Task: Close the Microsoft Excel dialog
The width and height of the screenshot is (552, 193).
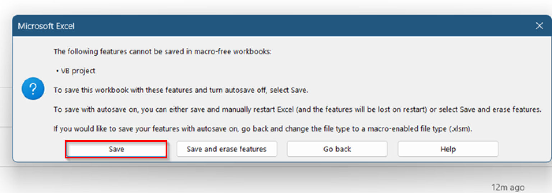Action: (x=539, y=26)
